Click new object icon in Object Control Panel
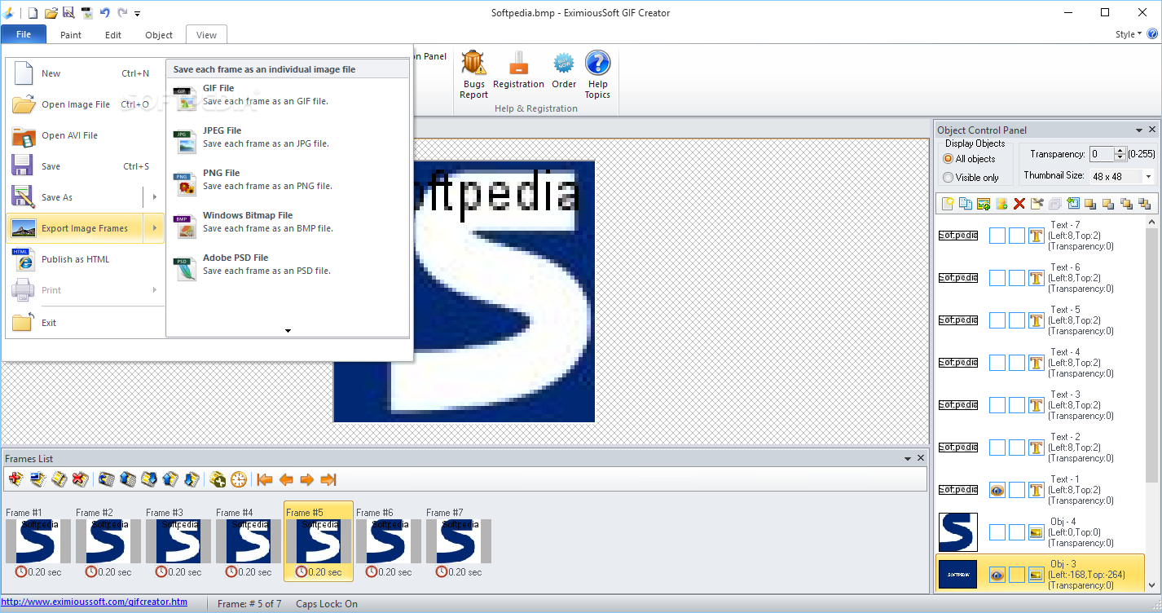1162x613 pixels. 947,204
